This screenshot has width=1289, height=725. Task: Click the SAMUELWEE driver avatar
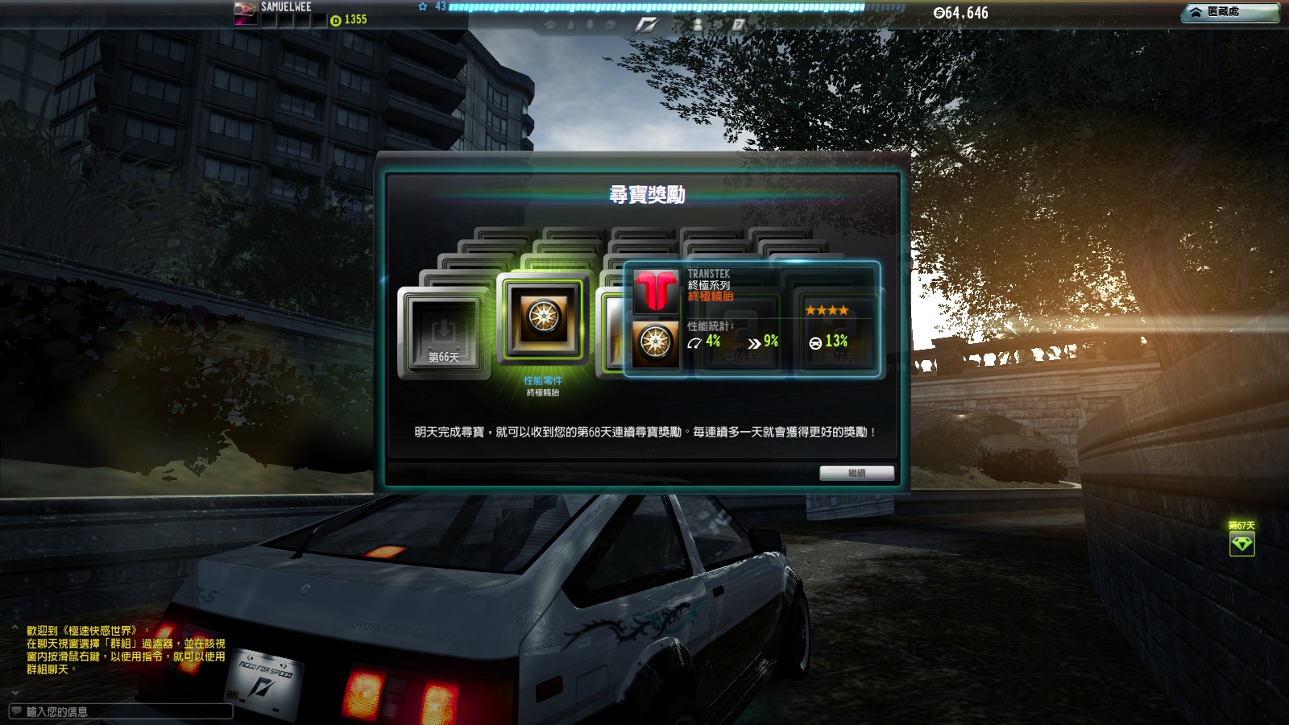tap(246, 13)
